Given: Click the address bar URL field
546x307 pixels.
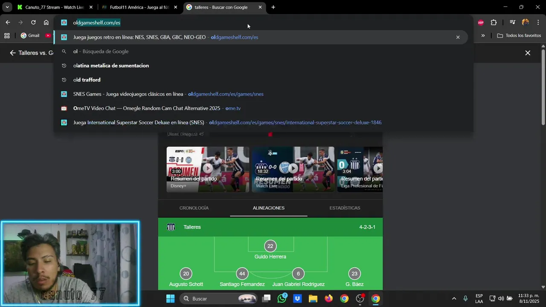Looking at the screenshot, I should (x=264, y=23).
